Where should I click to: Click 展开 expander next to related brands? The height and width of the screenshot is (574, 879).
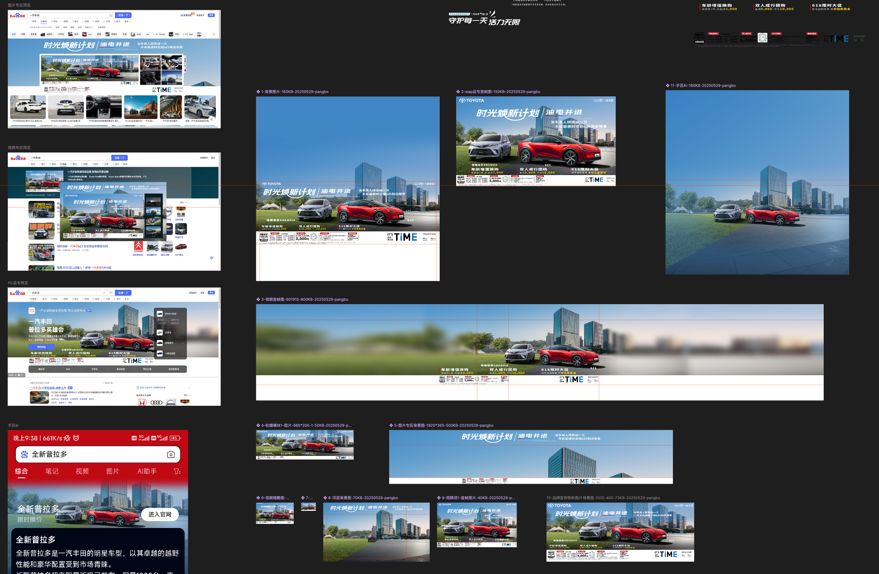[x=187, y=395]
